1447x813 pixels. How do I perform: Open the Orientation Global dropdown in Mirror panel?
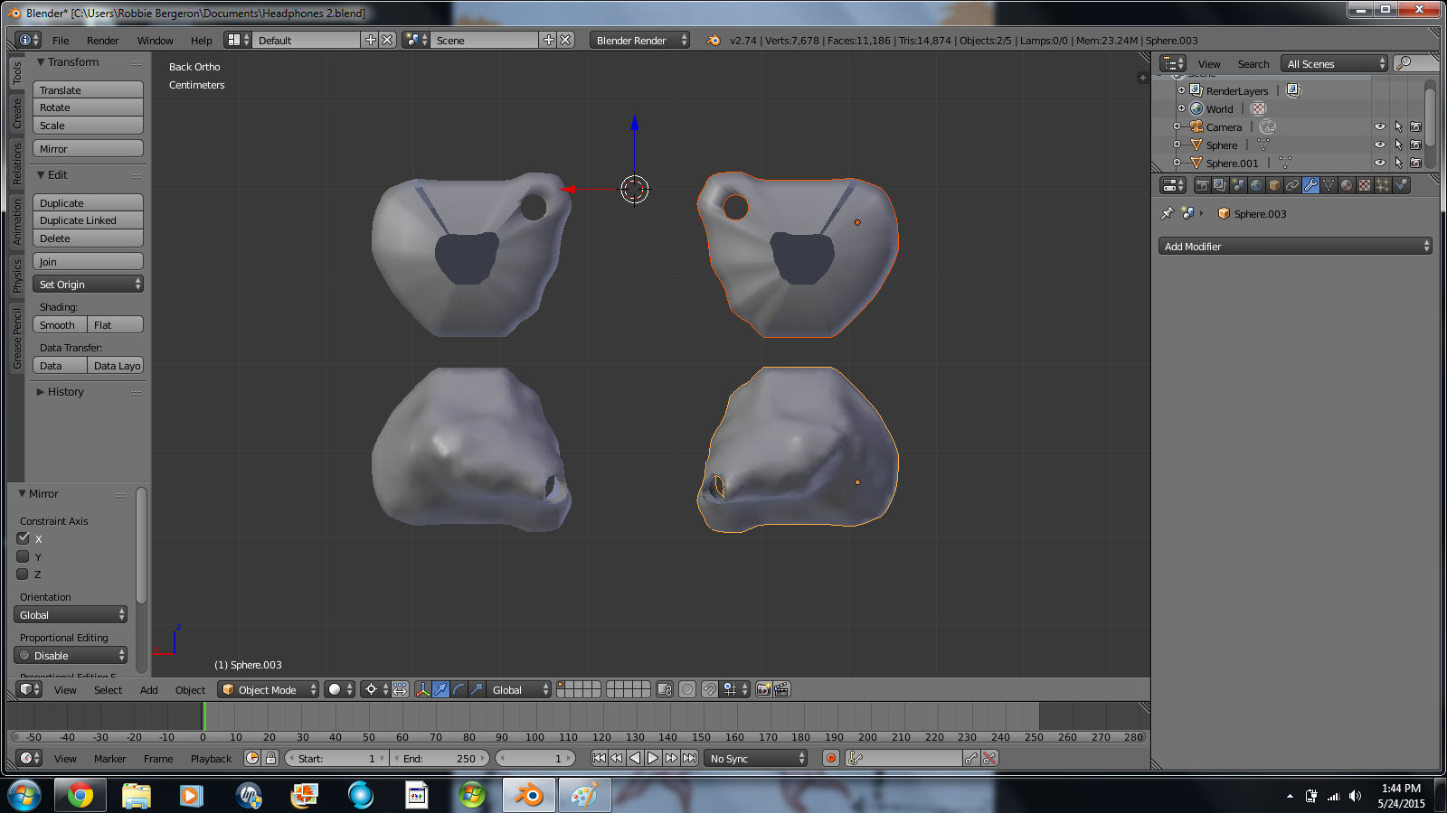71,614
